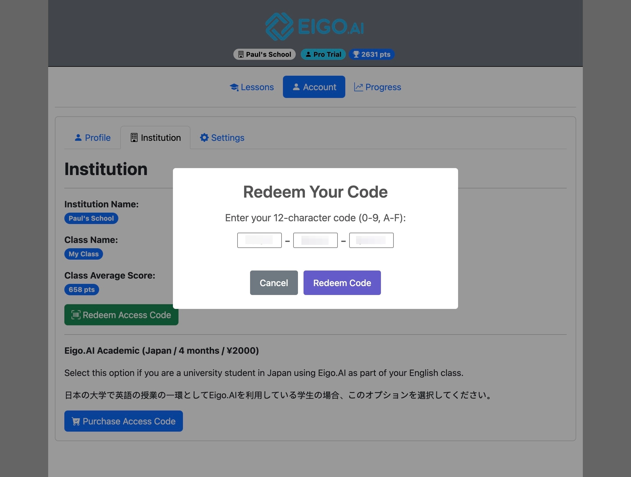
Task: Click the Paul's School header badge
Action: tap(265, 55)
